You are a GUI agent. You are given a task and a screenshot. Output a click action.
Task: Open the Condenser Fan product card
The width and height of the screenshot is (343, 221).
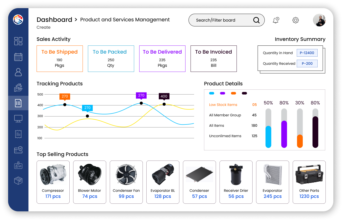(126, 182)
